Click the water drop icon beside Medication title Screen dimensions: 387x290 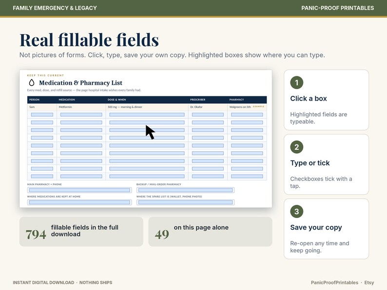click(x=32, y=83)
